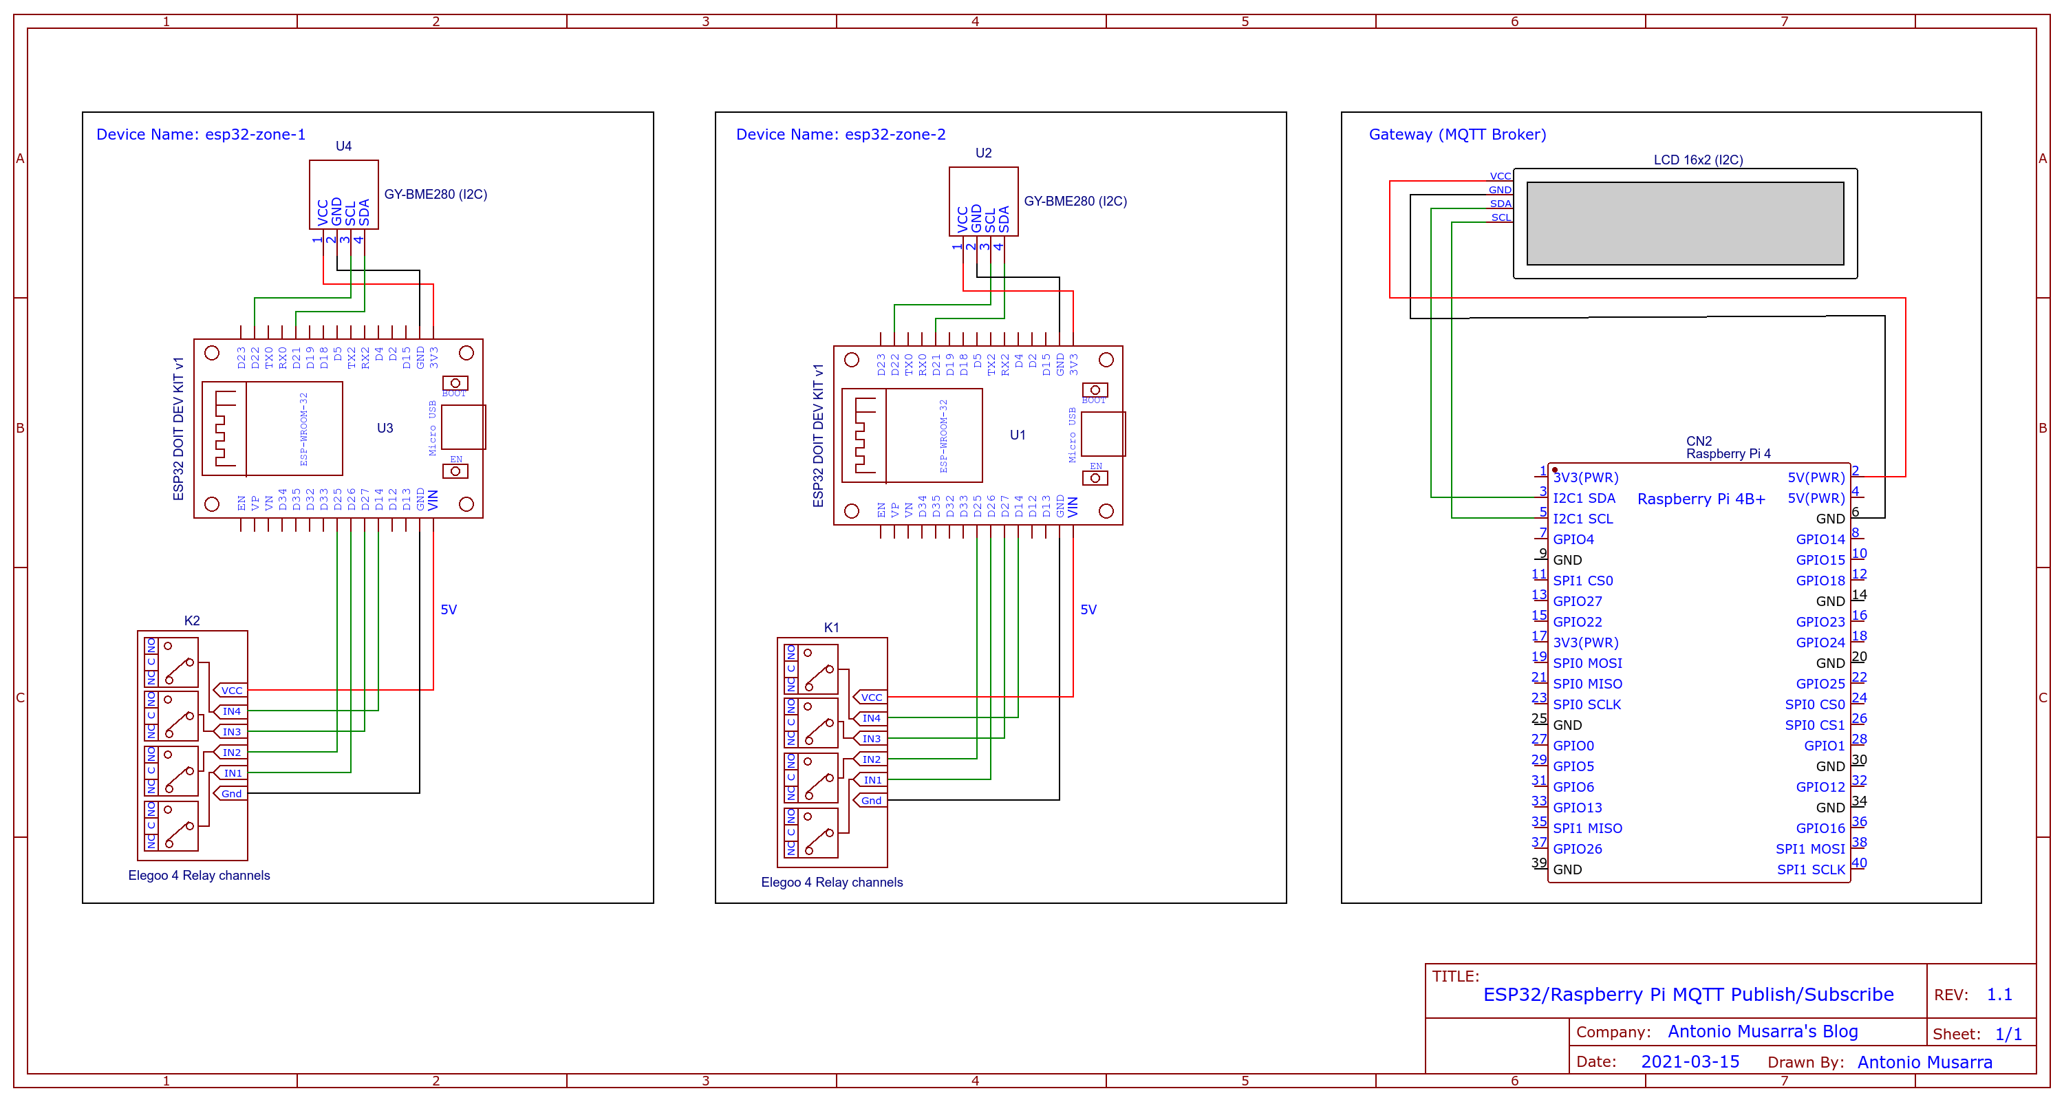2064x1102 pixels.
Task: Click the VCC pin tag on relay K1
Action: (871, 698)
